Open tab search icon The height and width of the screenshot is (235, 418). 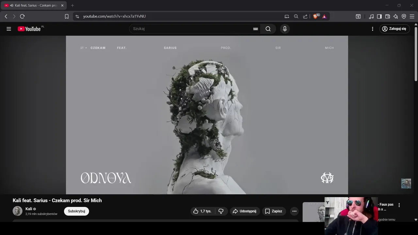pos(358,16)
